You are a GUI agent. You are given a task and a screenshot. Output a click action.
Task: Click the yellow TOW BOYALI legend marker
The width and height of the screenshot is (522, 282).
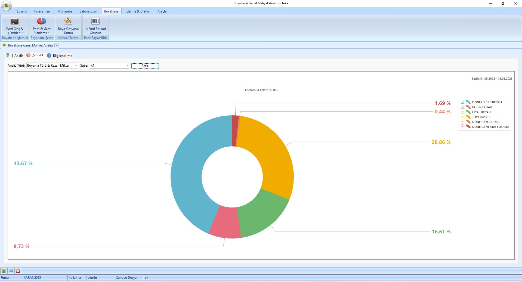(468, 117)
